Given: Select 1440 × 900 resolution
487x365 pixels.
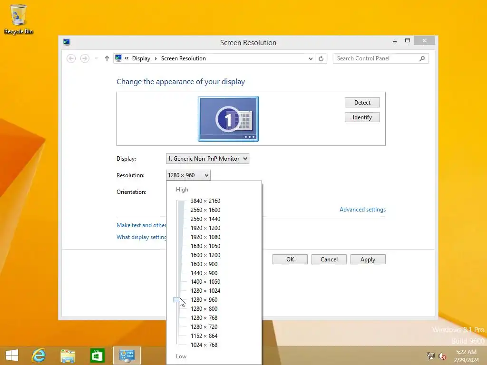Looking at the screenshot, I should point(204,273).
